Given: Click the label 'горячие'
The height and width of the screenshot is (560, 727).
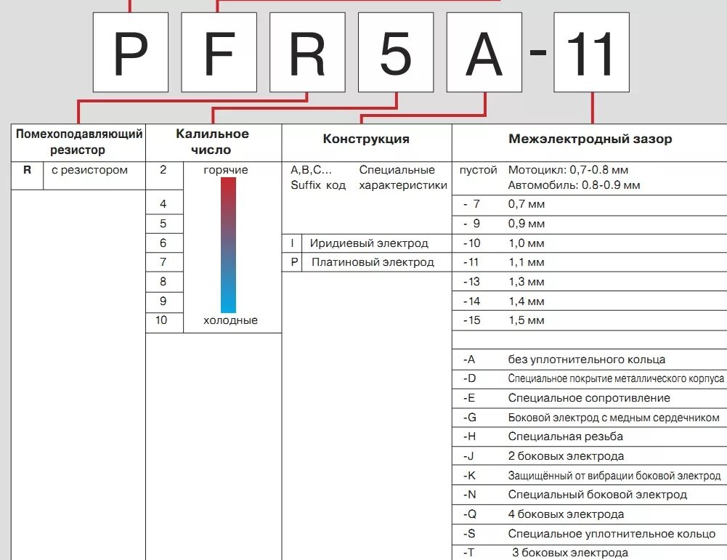Looking at the screenshot, I should [226, 170].
